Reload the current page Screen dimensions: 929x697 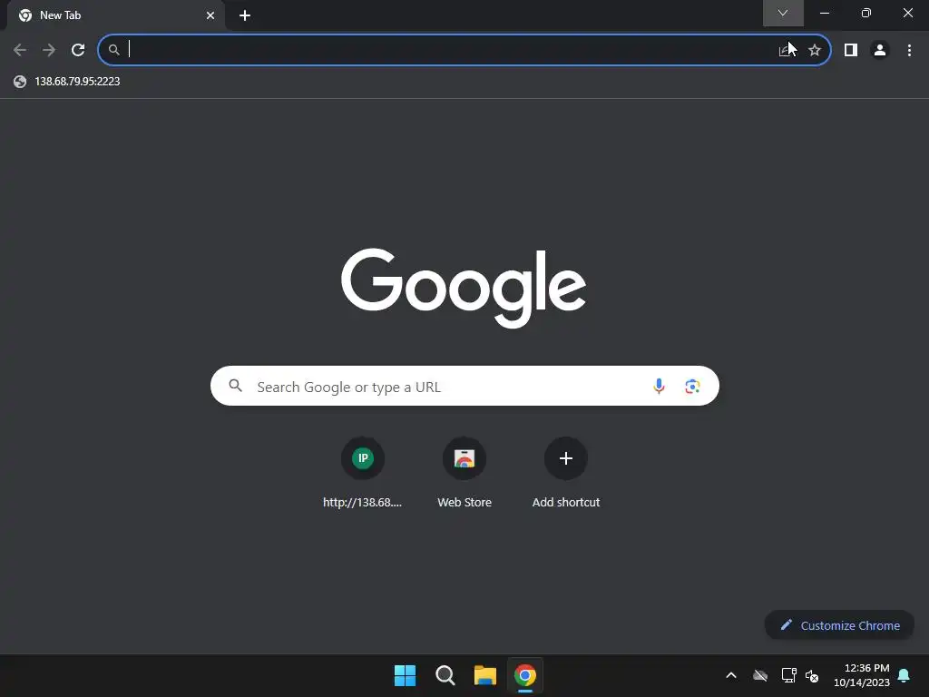(78, 50)
